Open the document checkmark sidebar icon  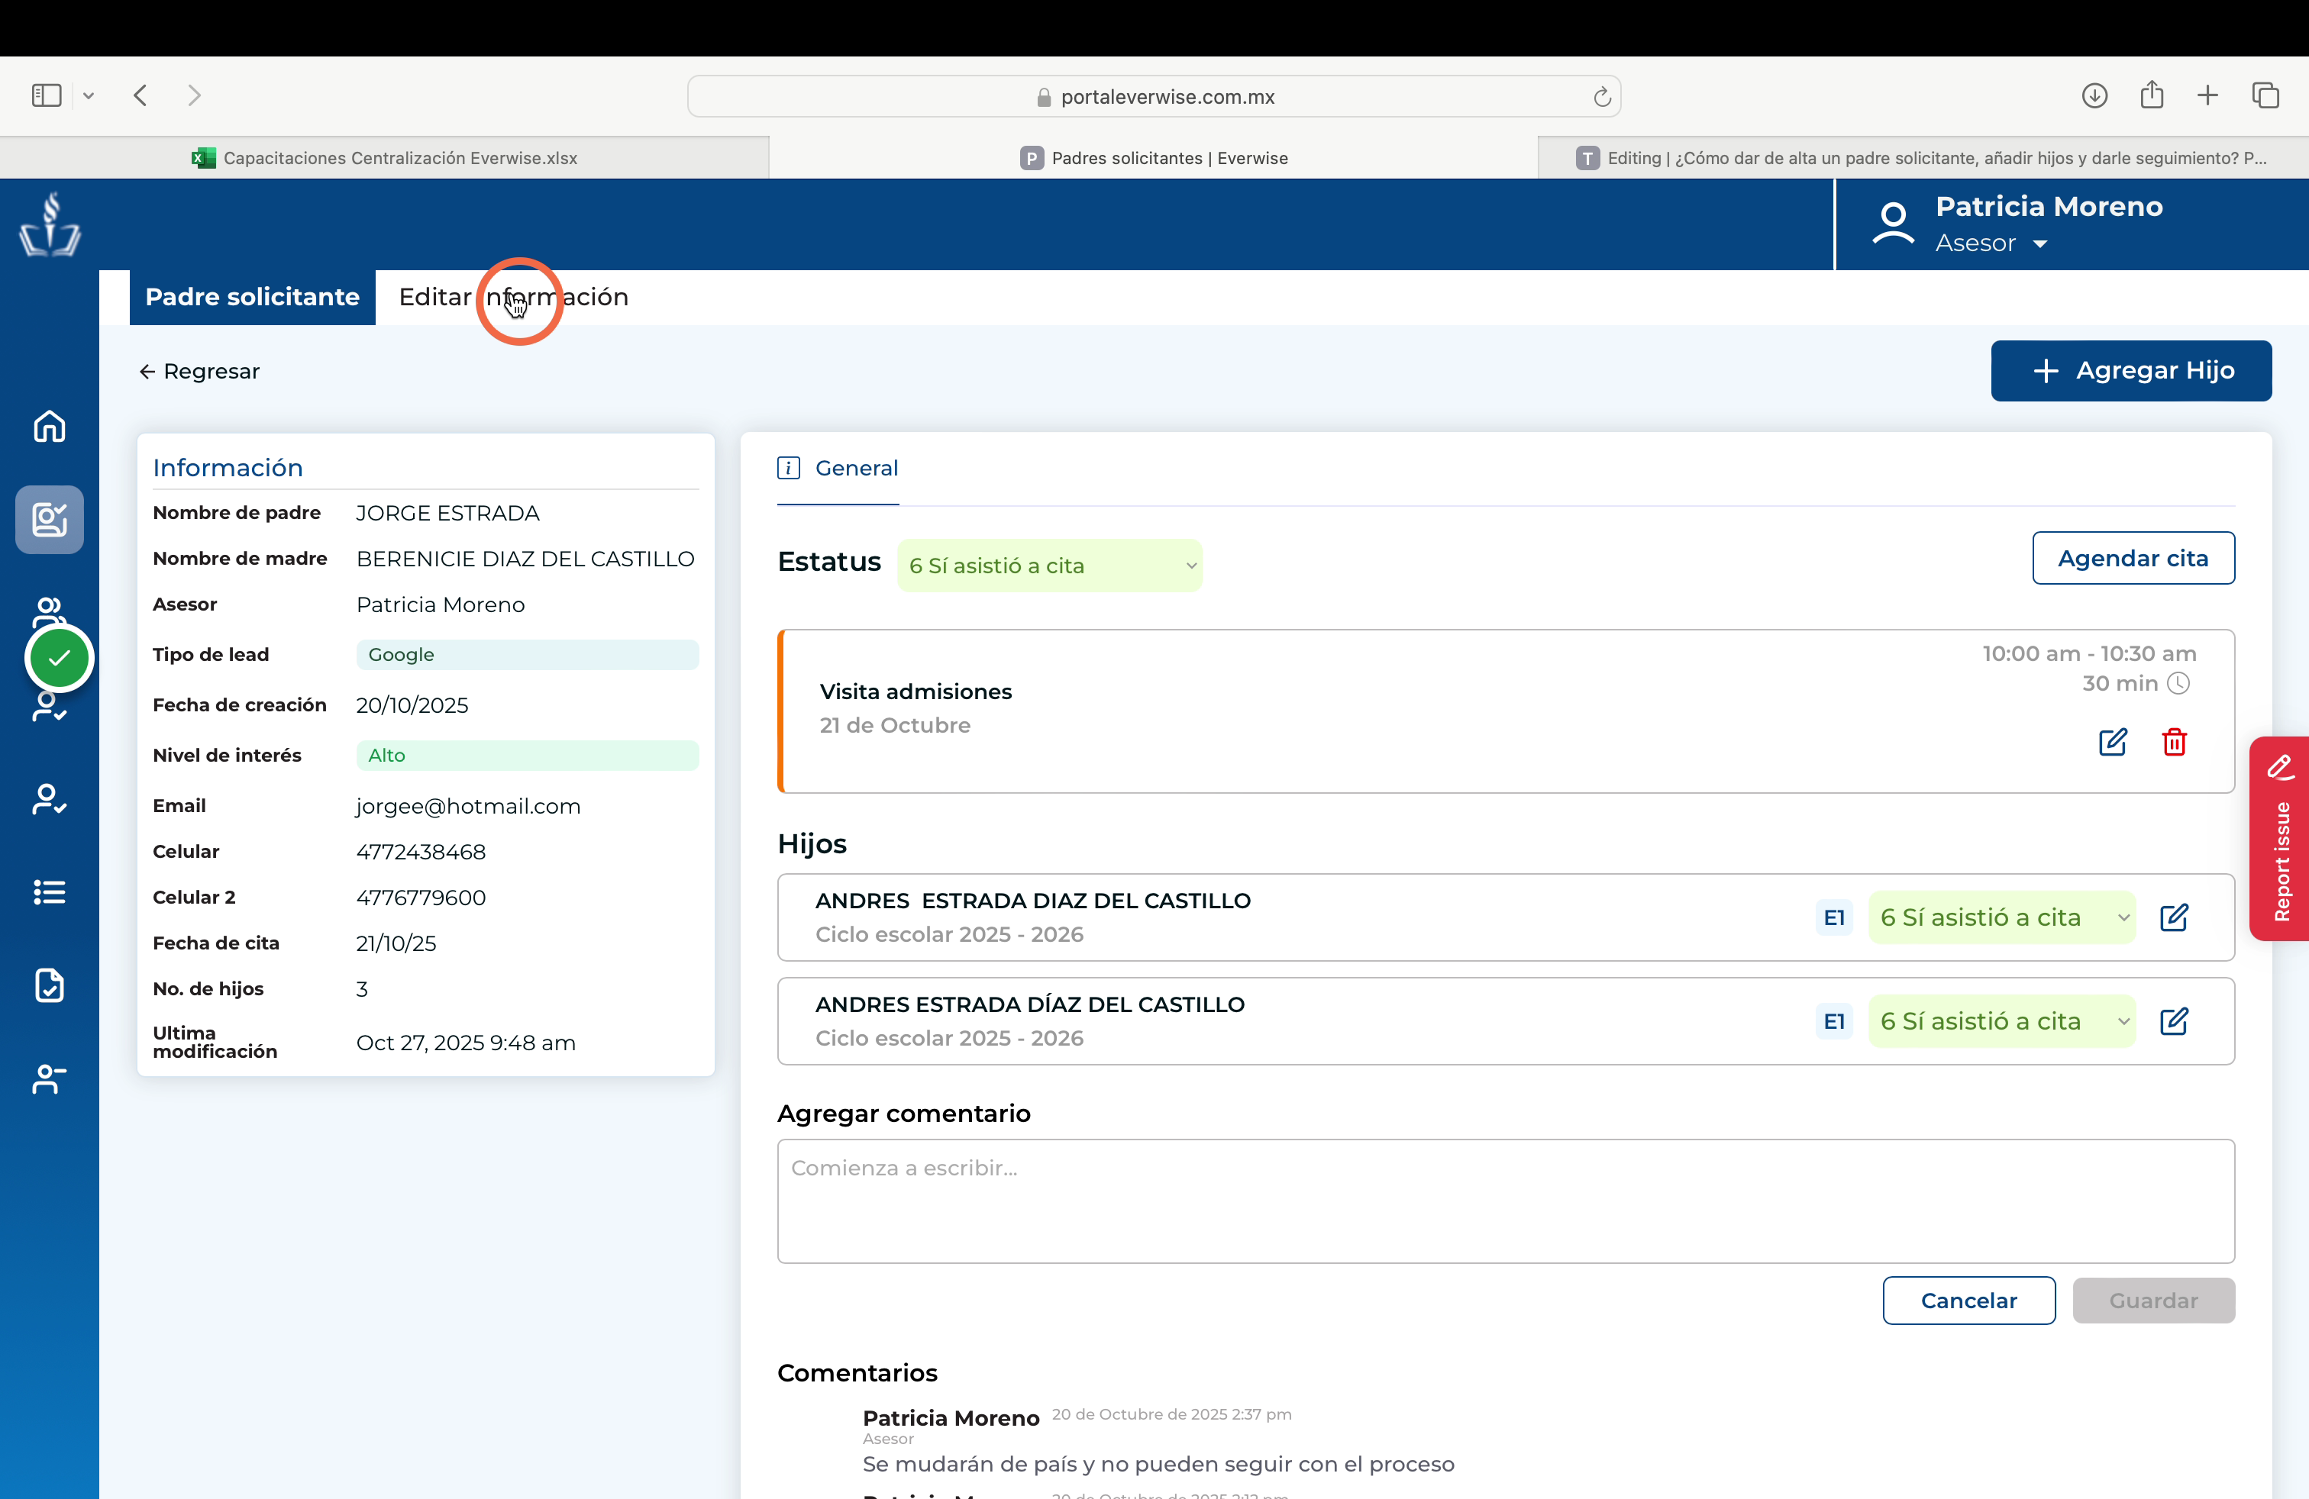(50, 985)
